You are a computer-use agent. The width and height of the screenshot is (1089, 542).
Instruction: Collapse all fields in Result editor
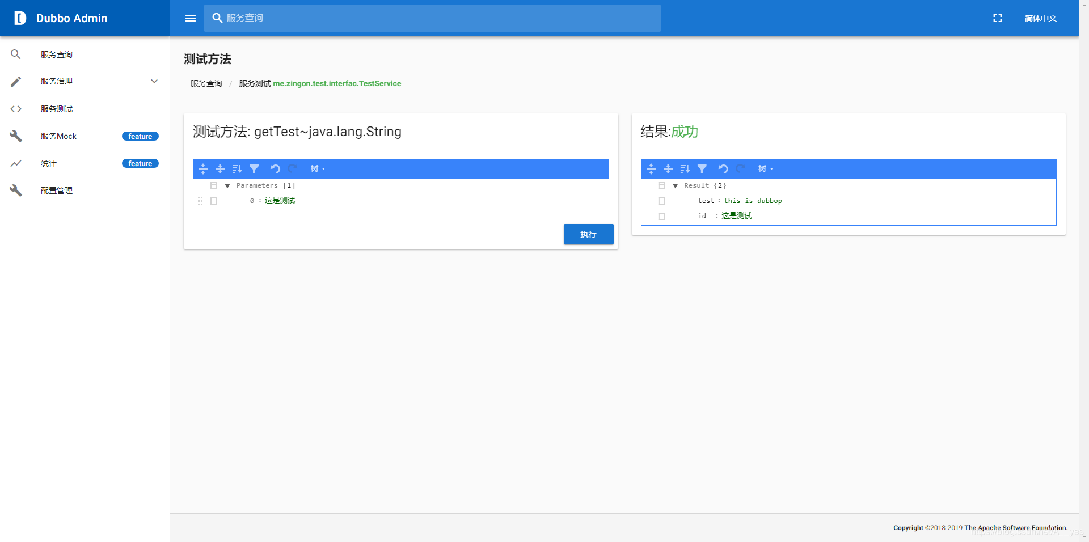(x=668, y=169)
